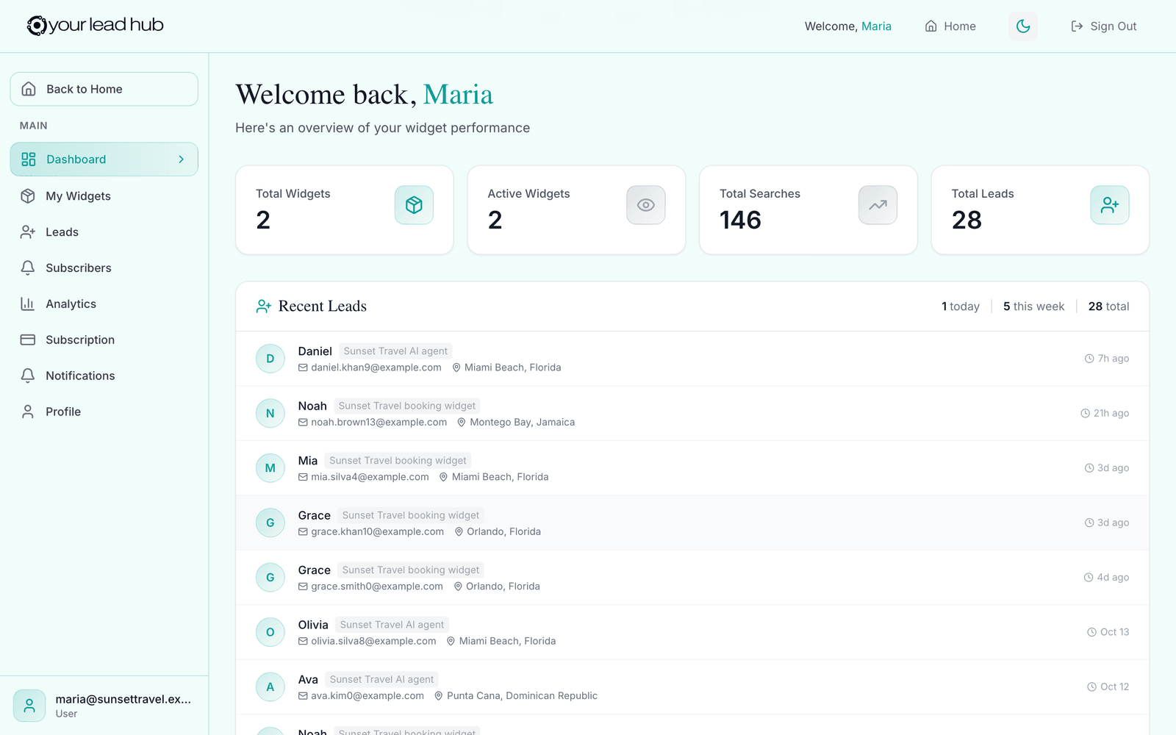This screenshot has height=735, width=1176.
Task: Click Daniel's avatar letter D
Action: click(270, 359)
